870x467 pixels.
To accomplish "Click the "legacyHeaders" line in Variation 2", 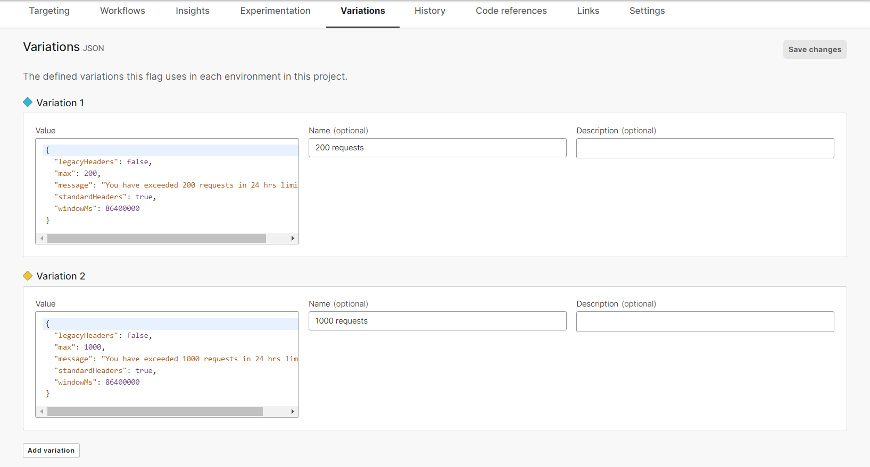I will pyautogui.click(x=103, y=336).
